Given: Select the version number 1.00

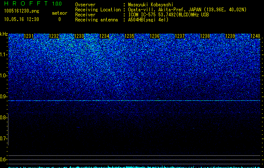Looking at the screenshot, I should tap(57, 3).
